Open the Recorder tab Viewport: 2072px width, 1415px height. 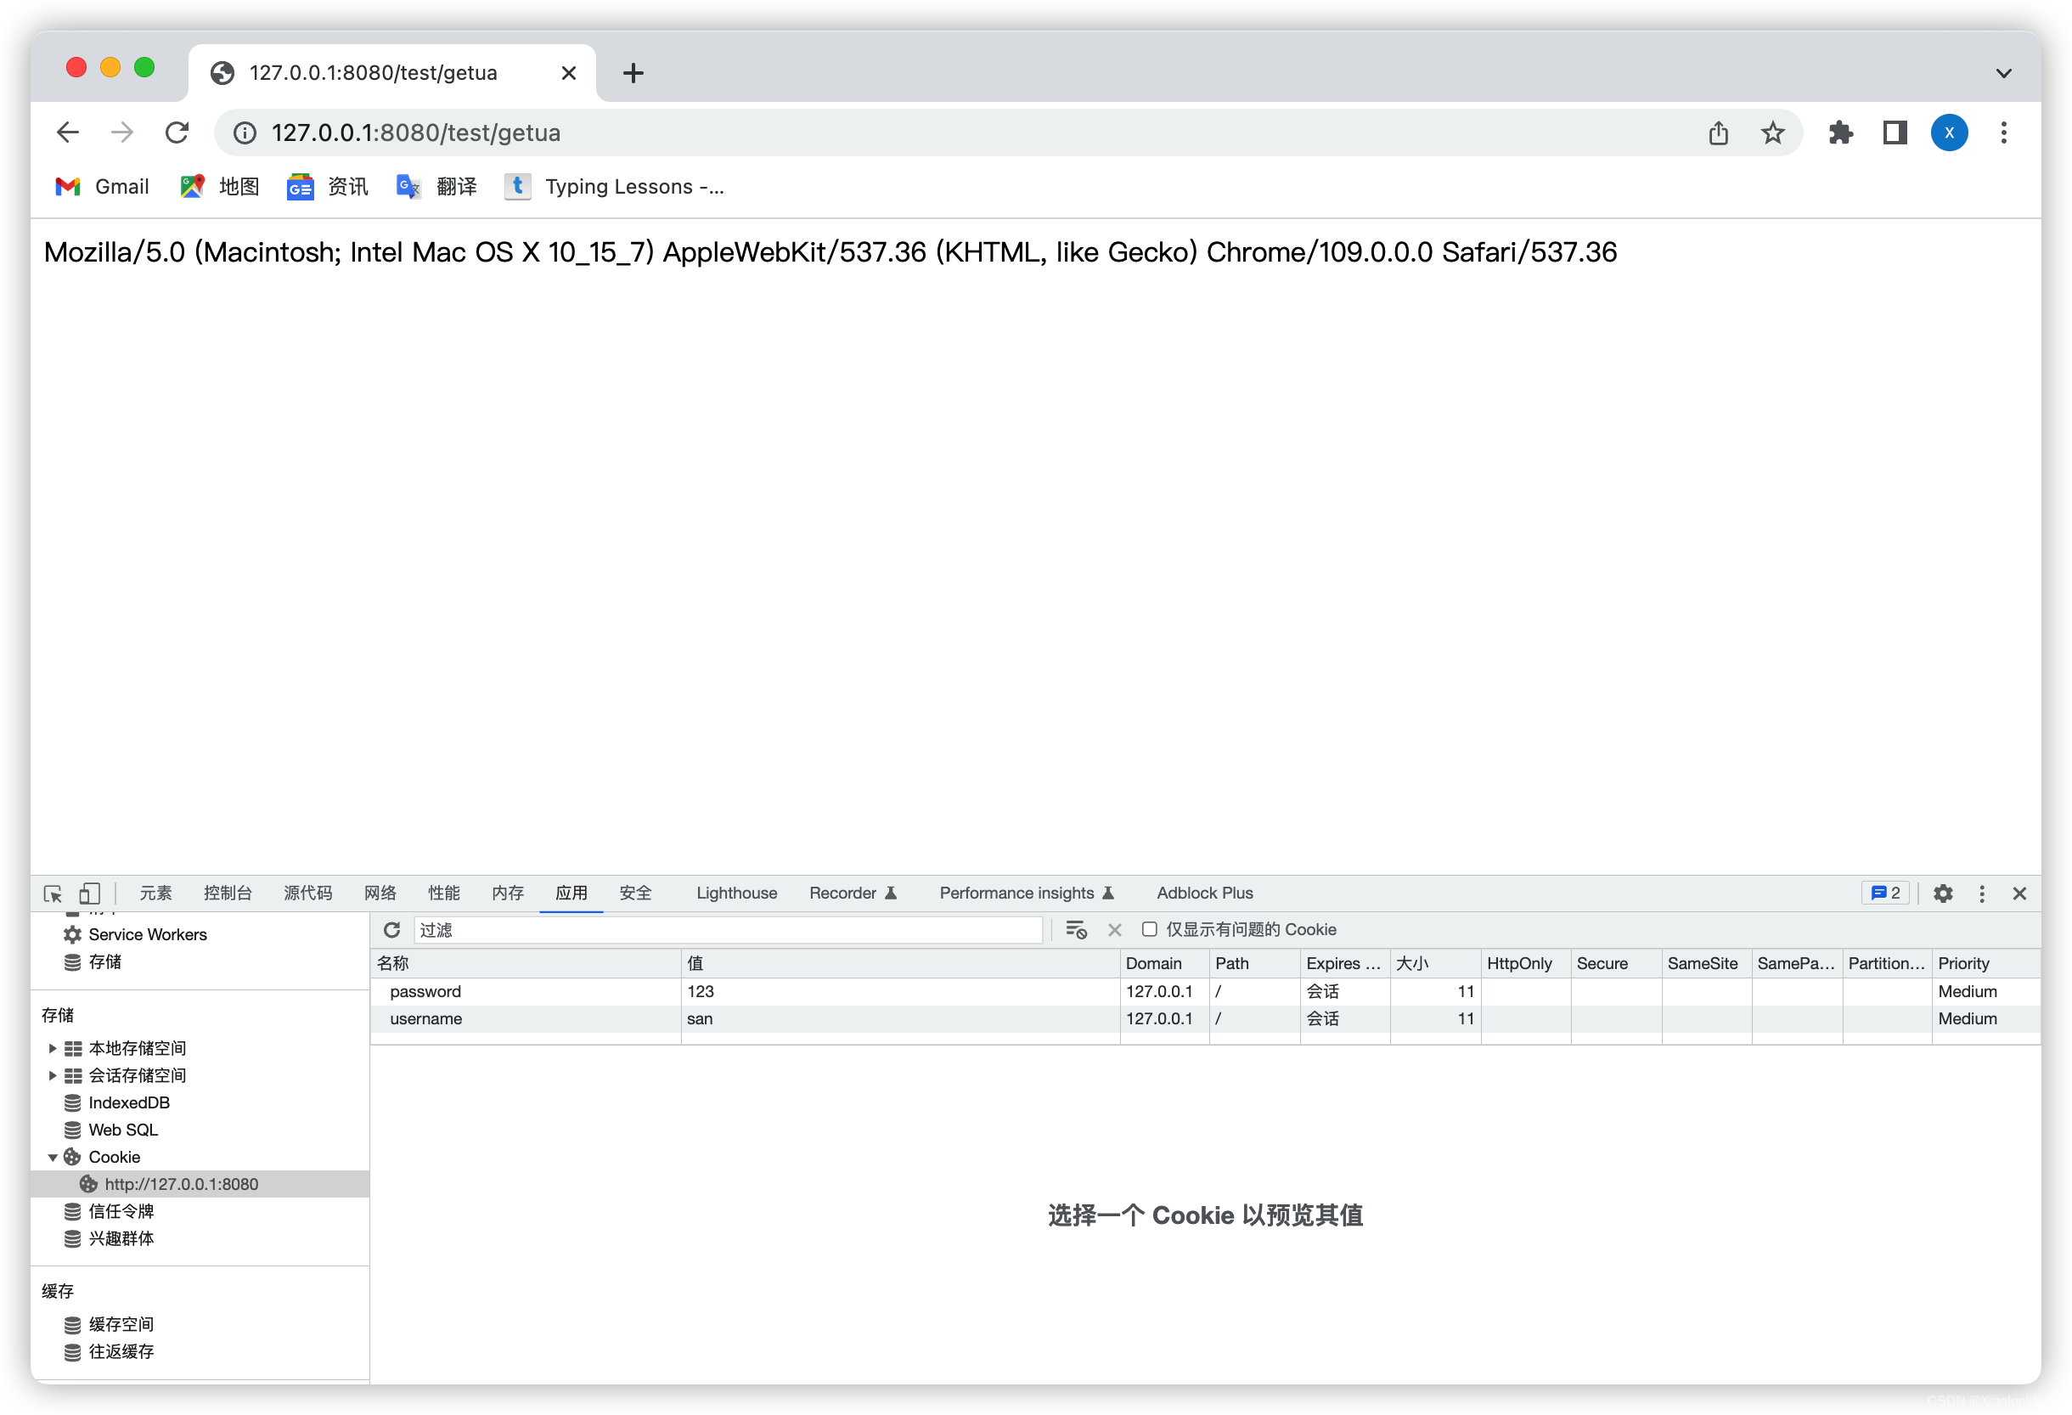(x=853, y=894)
